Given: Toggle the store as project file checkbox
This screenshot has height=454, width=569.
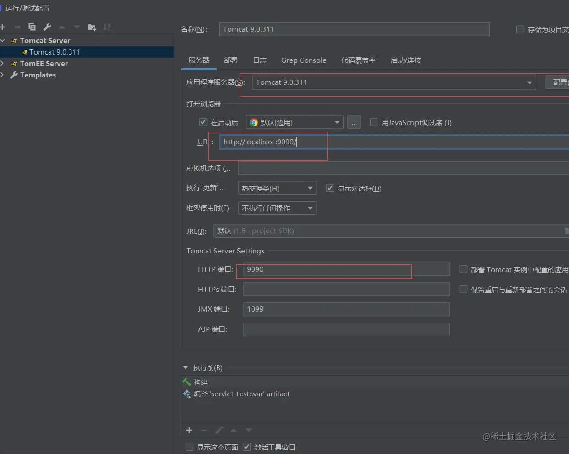Looking at the screenshot, I should [x=520, y=29].
